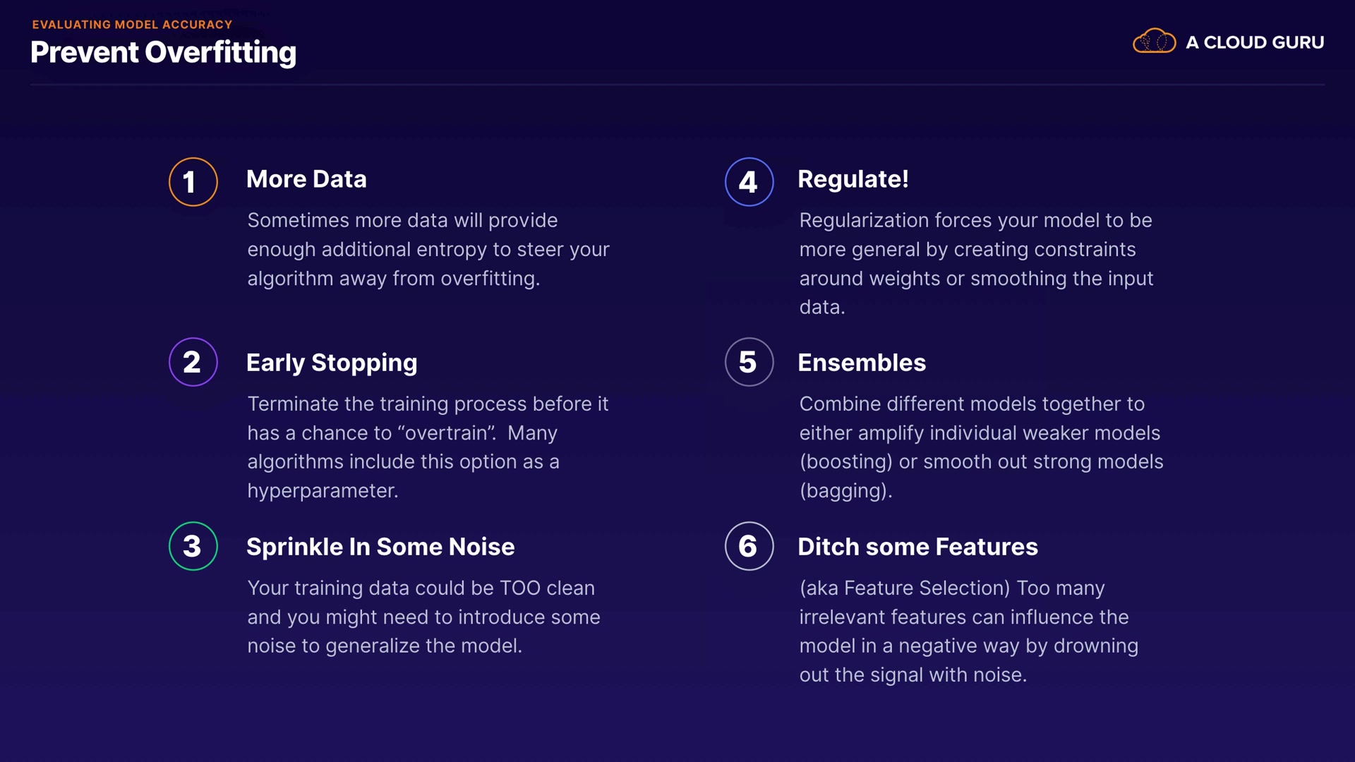Viewport: 1355px width, 762px height.
Task: Click the orange number 1 circle
Action: (193, 182)
